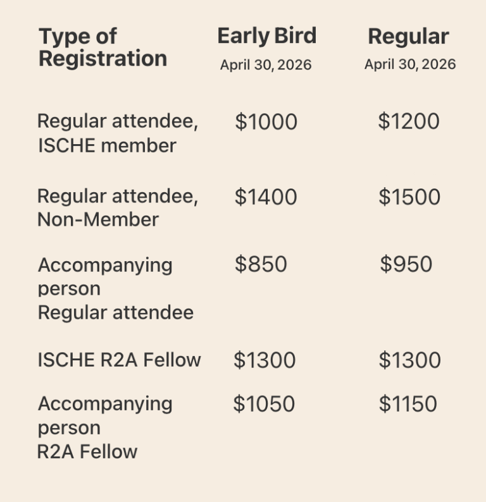Viewport: 486px width, 502px height.
Task: Select "Accompanying person Regular attendee" row label
Action: point(115,288)
